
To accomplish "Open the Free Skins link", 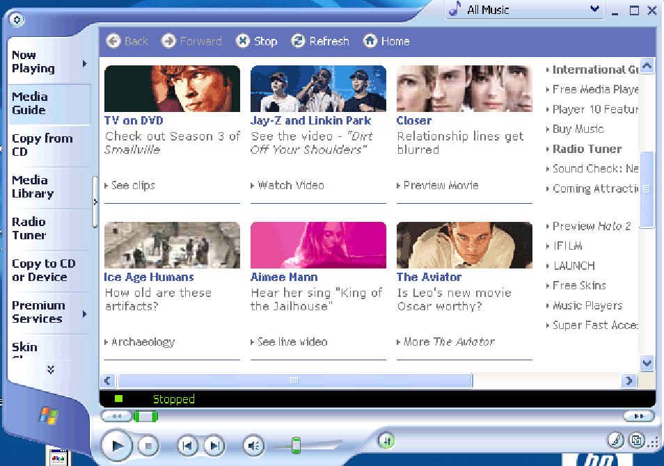I will tap(579, 286).
